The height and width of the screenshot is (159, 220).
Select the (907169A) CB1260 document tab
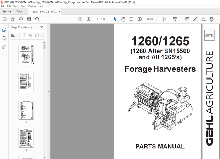[45, 12]
